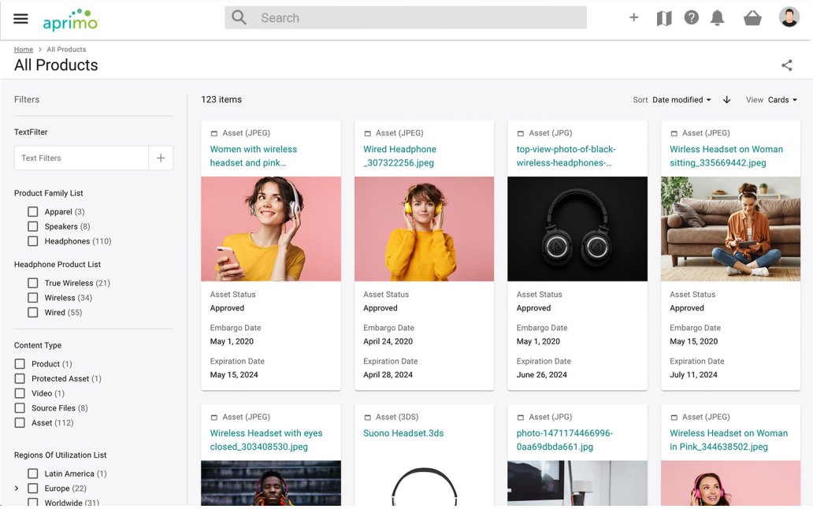
Task: Open the Date modified sort dropdown
Action: [681, 100]
